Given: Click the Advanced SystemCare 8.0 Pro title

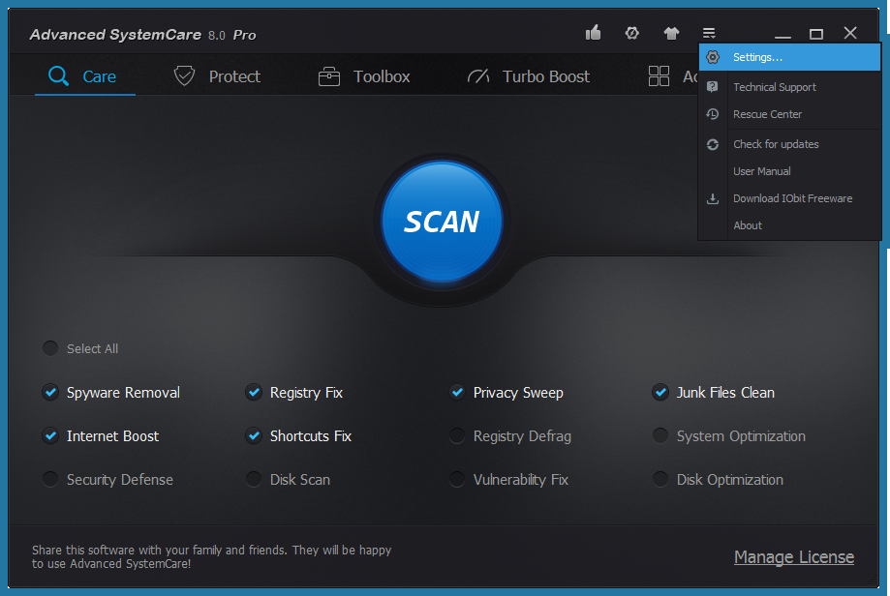Looking at the screenshot, I should pos(143,35).
